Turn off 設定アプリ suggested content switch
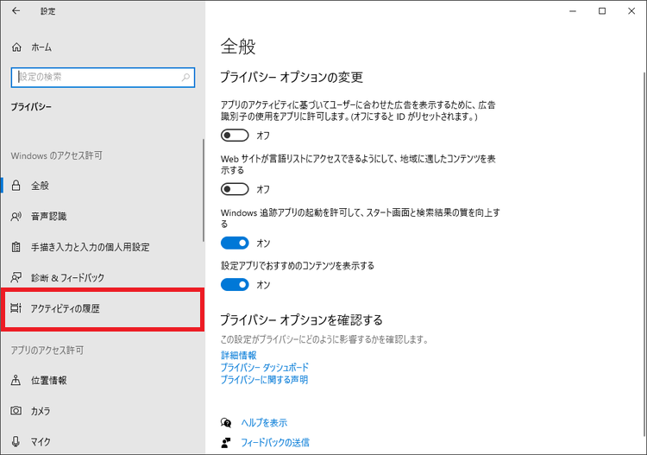The width and height of the screenshot is (647, 455). point(235,284)
